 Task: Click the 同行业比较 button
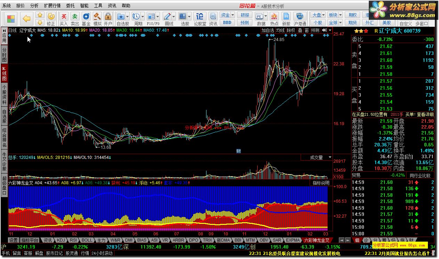pos(420,175)
